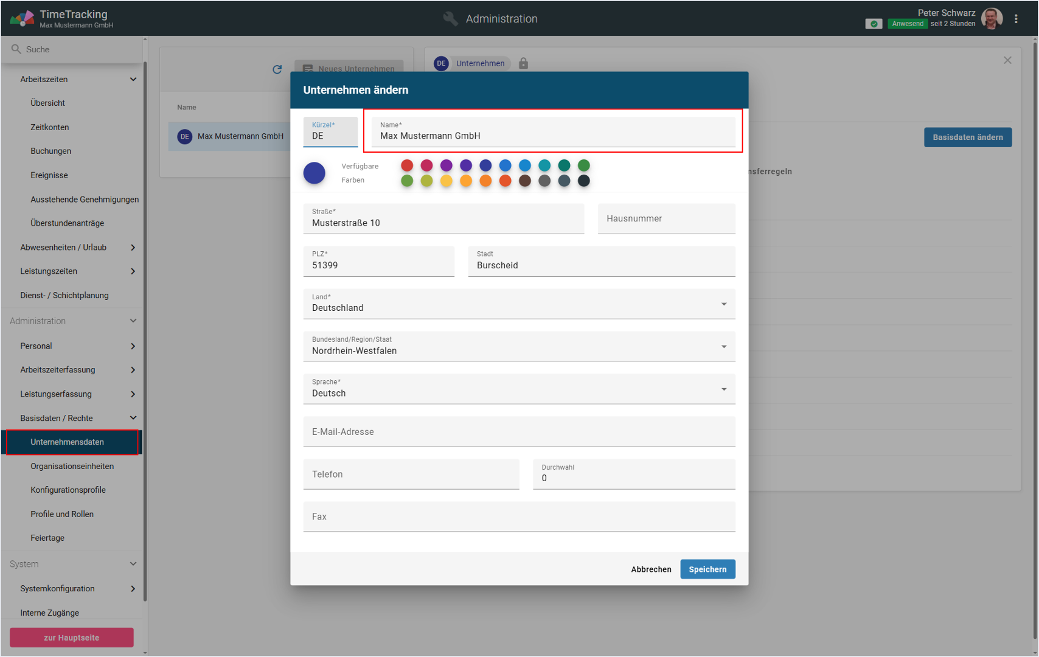Click the E-Mail-Adresse input field
Screen dimensions: 1039x657
click(519, 432)
